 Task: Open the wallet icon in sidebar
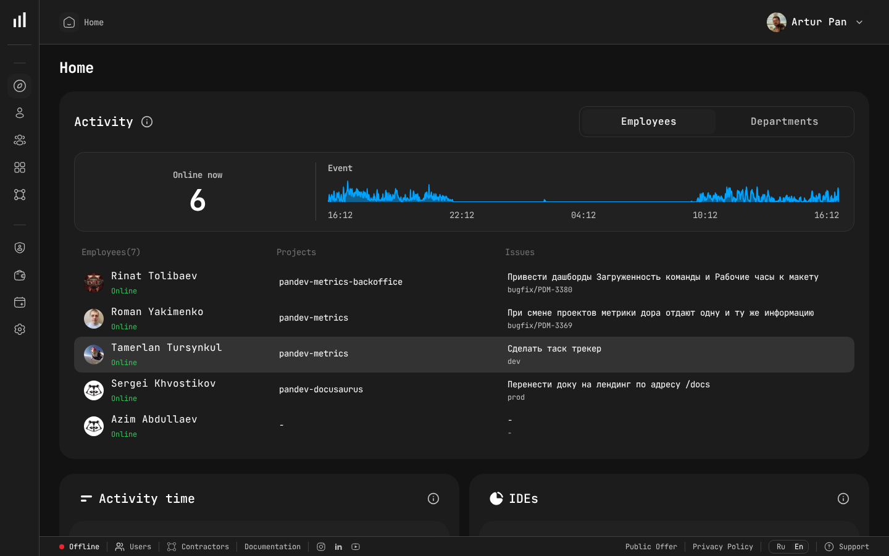[19, 276]
